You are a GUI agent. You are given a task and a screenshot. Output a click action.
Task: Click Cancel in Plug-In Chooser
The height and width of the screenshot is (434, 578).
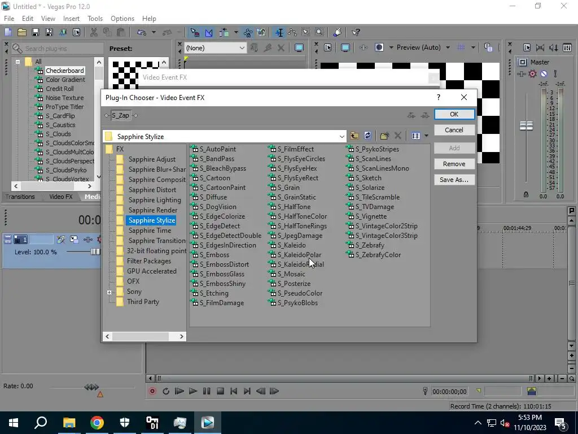[454, 130]
